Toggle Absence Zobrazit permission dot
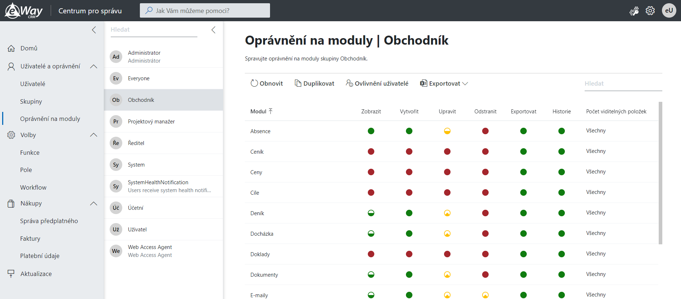 point(371,131)
